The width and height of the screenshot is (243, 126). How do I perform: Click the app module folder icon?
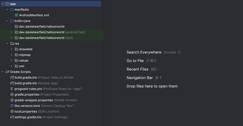[x=7, y=4]
